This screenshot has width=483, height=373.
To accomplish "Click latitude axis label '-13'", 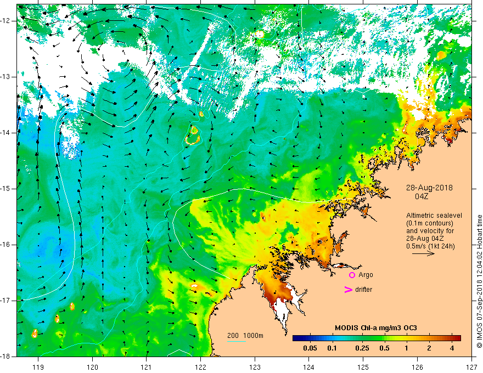I will click(5, 77).
